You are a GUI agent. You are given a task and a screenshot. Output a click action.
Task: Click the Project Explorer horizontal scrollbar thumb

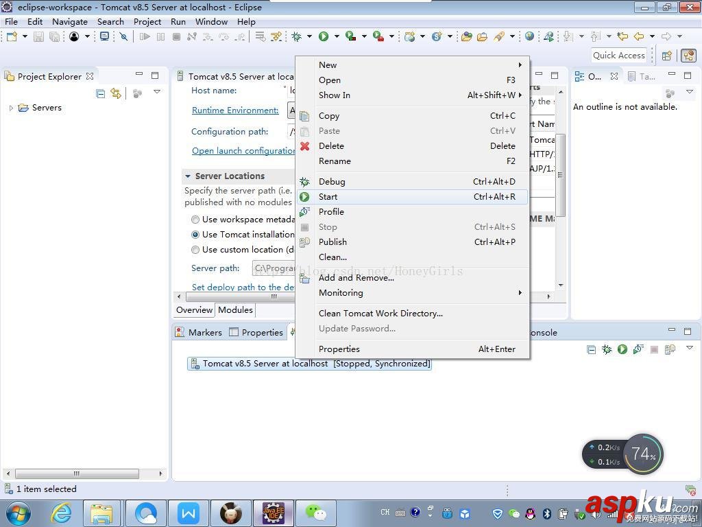(77, 473)
